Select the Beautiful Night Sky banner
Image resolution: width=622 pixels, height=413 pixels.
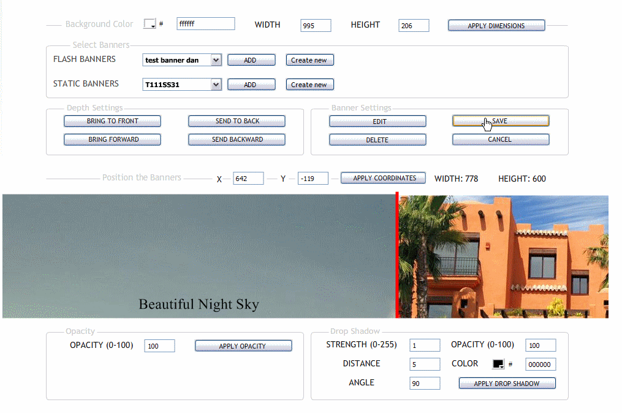click(199, 256)
